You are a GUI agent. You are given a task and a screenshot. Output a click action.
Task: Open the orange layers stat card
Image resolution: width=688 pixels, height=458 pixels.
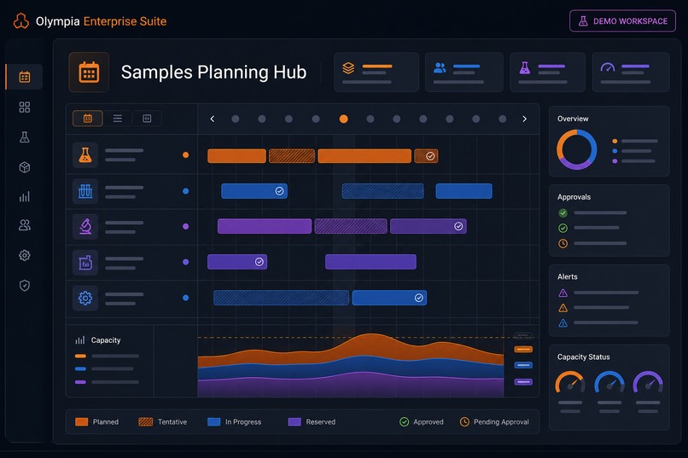376,72
